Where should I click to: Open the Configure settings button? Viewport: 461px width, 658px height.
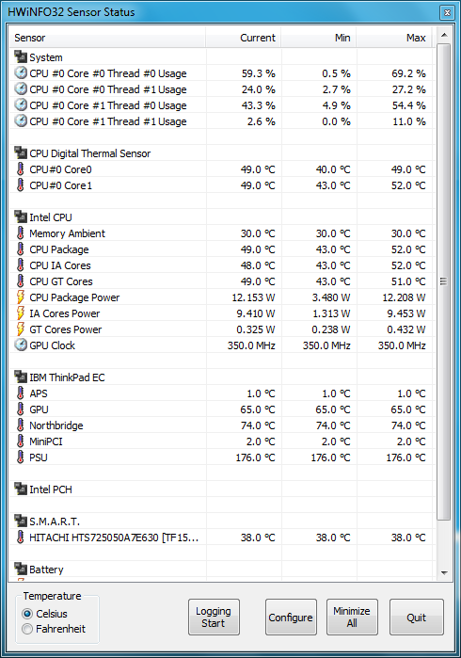291,617
